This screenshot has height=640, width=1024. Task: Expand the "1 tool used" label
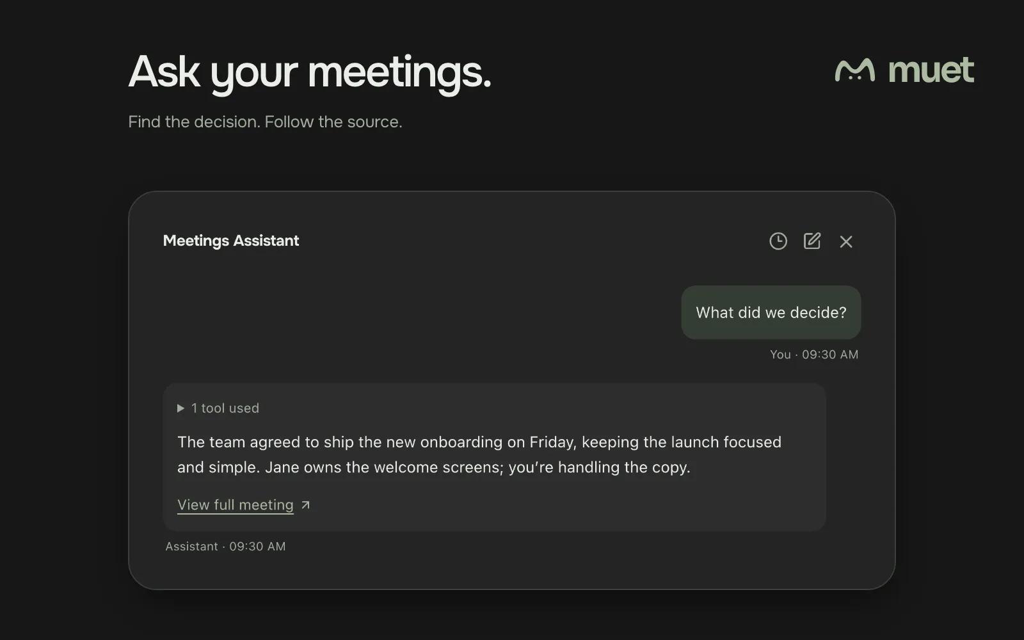point(225,408)
